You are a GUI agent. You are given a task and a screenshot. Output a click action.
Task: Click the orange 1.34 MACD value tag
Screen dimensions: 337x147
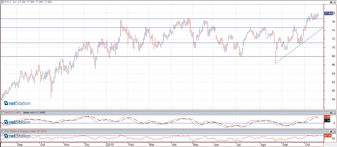tap(327, 117)
